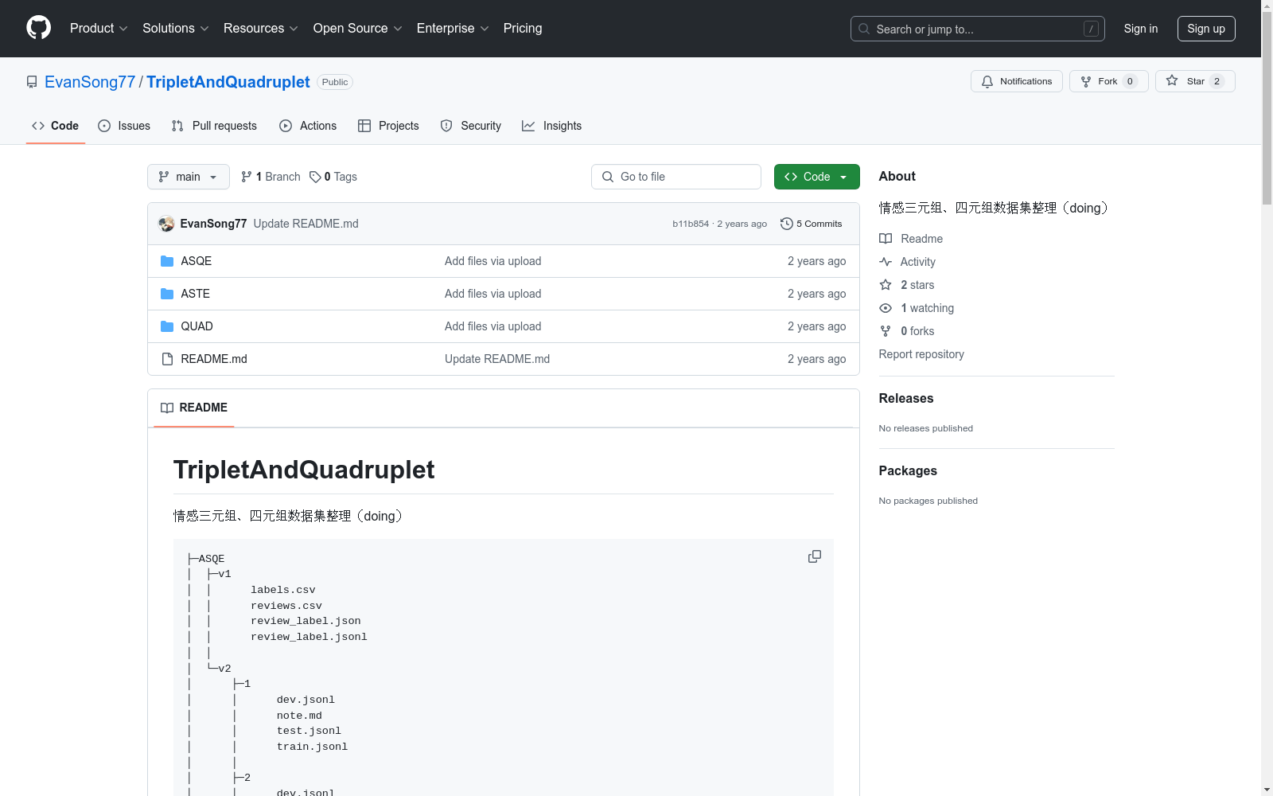The height and width of the screenshot is (796, 1273).
Task: Open the Notifications button
Action: pyautogui.click(x=1016, y=81)
